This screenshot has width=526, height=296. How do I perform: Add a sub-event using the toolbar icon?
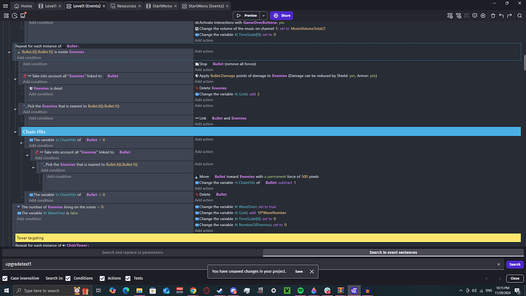pos(458,16)
